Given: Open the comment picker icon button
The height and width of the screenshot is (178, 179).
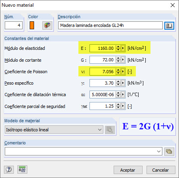Looking at the screenshot, I should [x=169, y=151].
